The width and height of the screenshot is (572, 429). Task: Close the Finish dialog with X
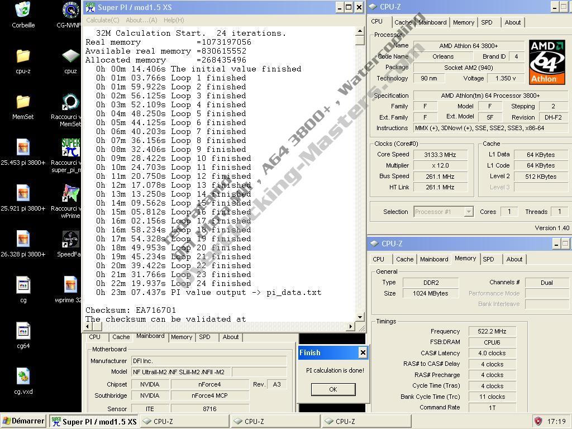[x=363, y=352]
